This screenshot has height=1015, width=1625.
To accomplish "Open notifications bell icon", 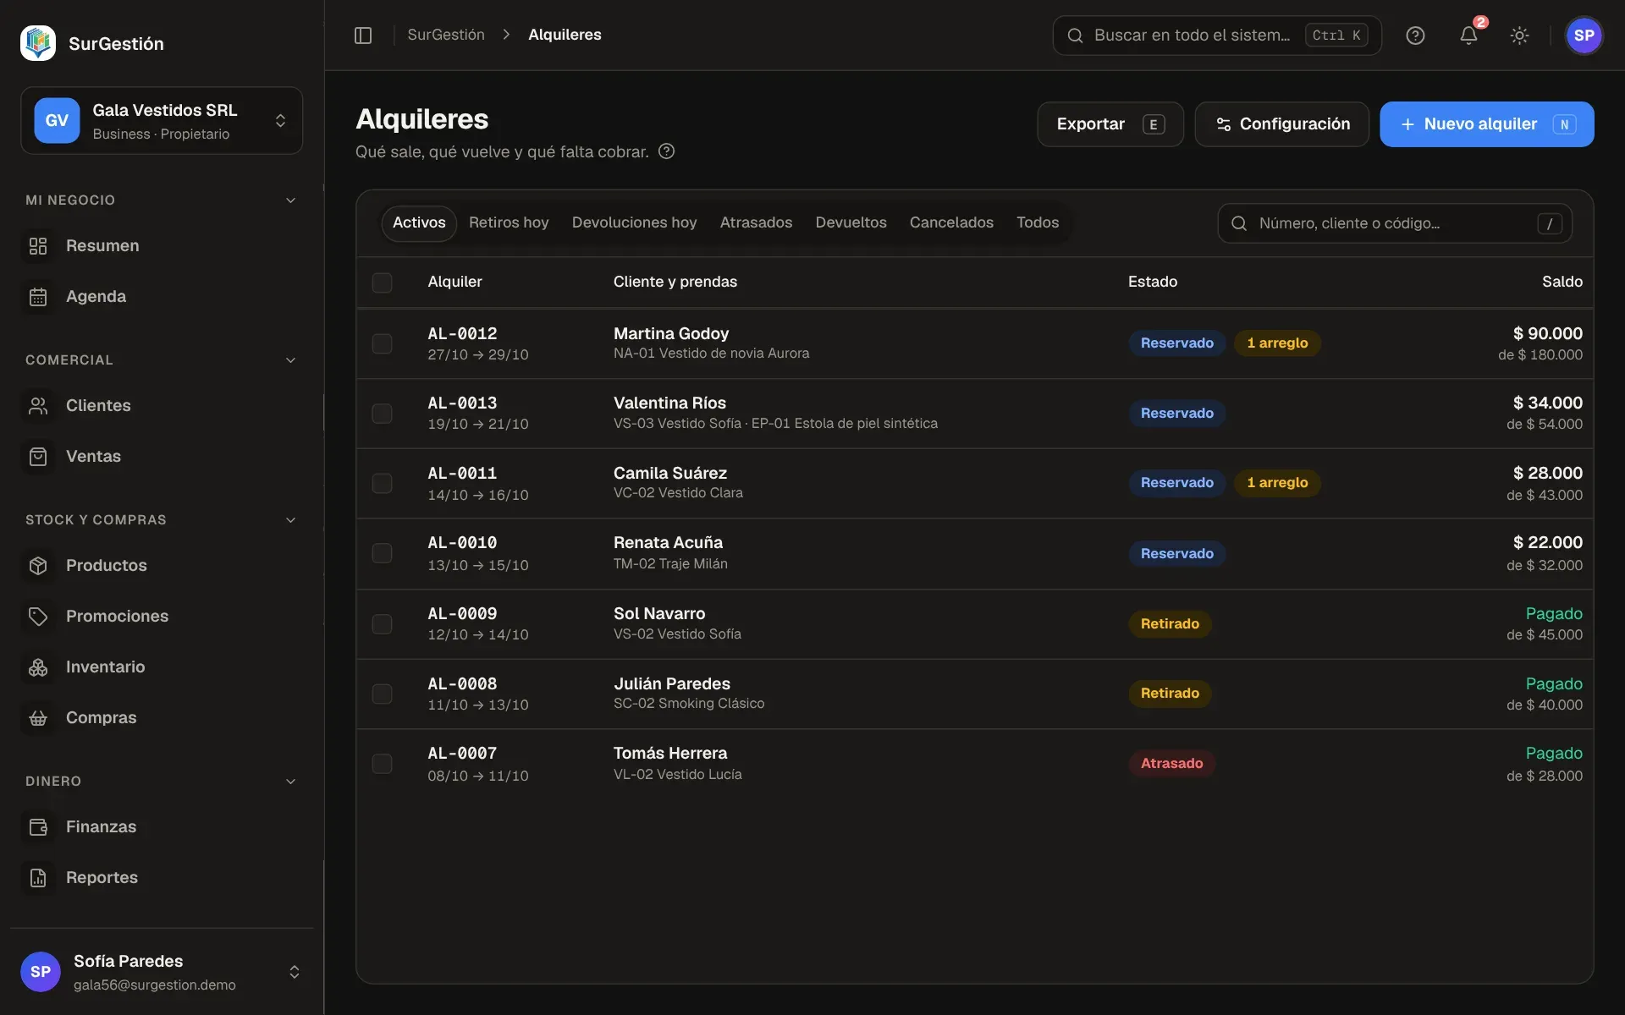I will coord(1468,35).
